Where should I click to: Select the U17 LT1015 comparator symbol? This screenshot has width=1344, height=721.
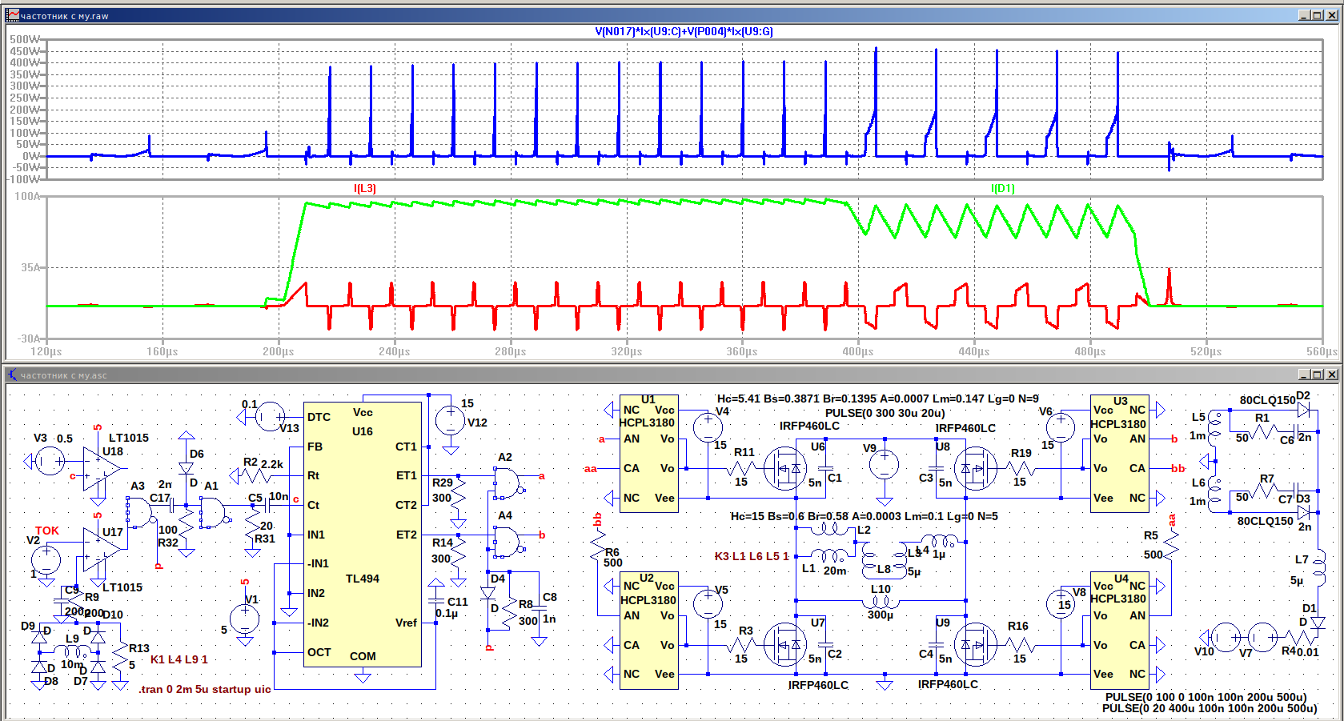[102, 551]
